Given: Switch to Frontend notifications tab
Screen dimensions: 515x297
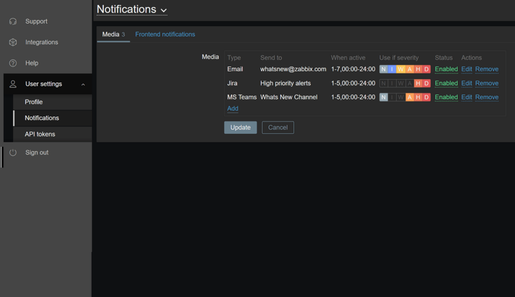Looking at the screenshot, I should (x=165, y=35).
